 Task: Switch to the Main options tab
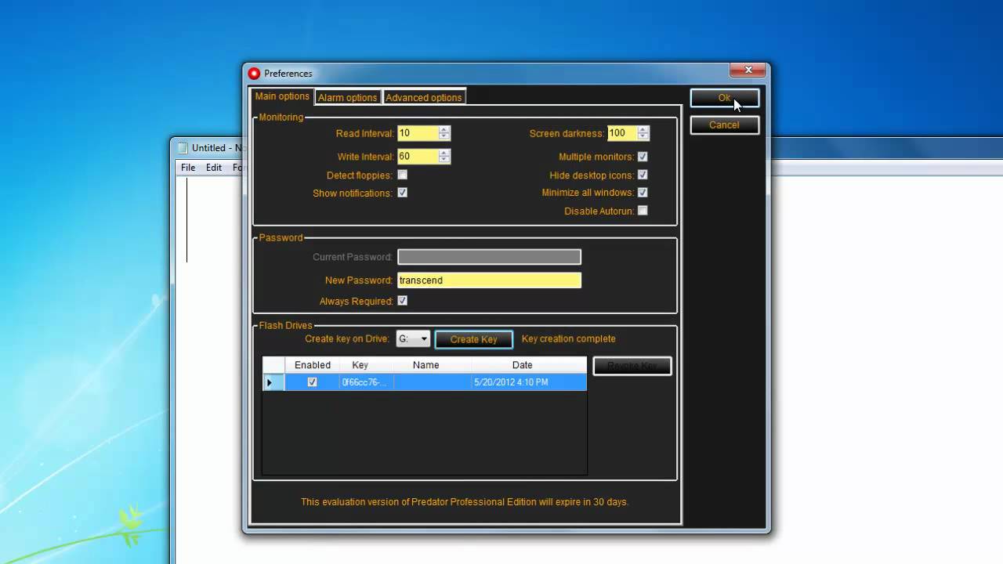282,96
